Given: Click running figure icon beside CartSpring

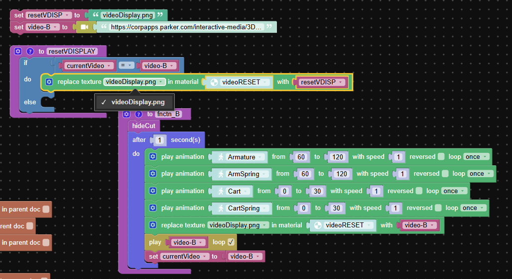Looking at the screenshot, I should (x=221, y=209).
